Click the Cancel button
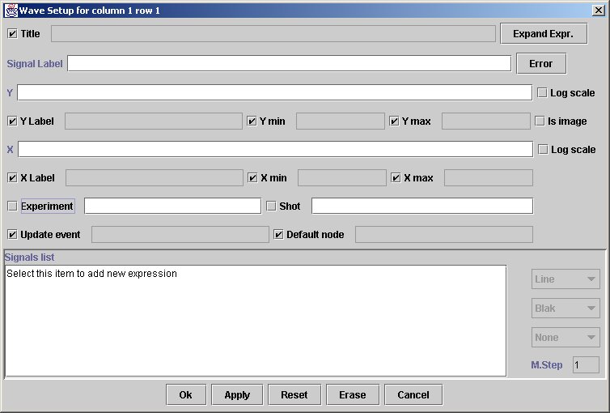This screenshot has height=413, width=610. pyautogui.click(x=413, y=394)
